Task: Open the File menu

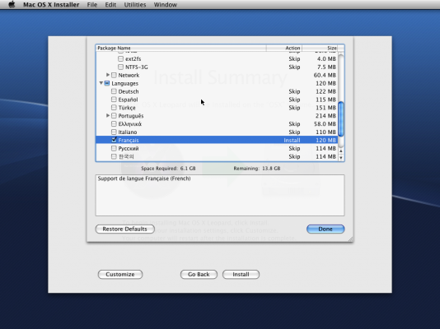Action: pyautogui.click(x=92, y=5)
